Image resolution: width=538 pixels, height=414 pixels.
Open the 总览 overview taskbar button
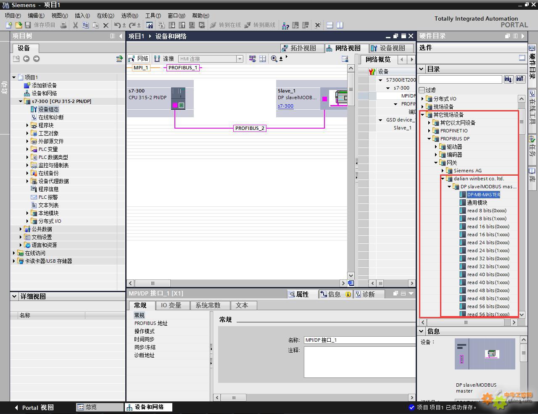click(x=99, y=407)
